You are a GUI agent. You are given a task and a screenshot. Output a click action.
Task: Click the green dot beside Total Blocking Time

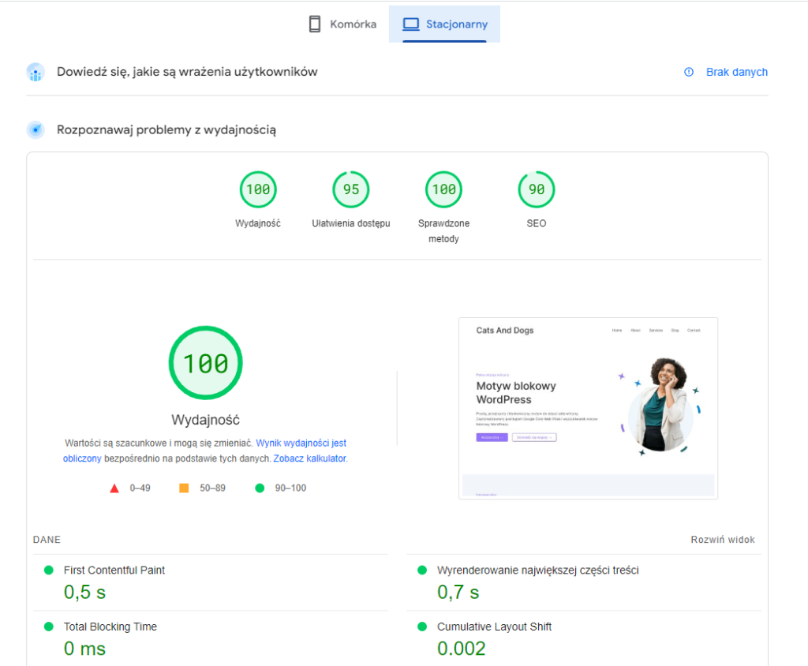(49, 627)
